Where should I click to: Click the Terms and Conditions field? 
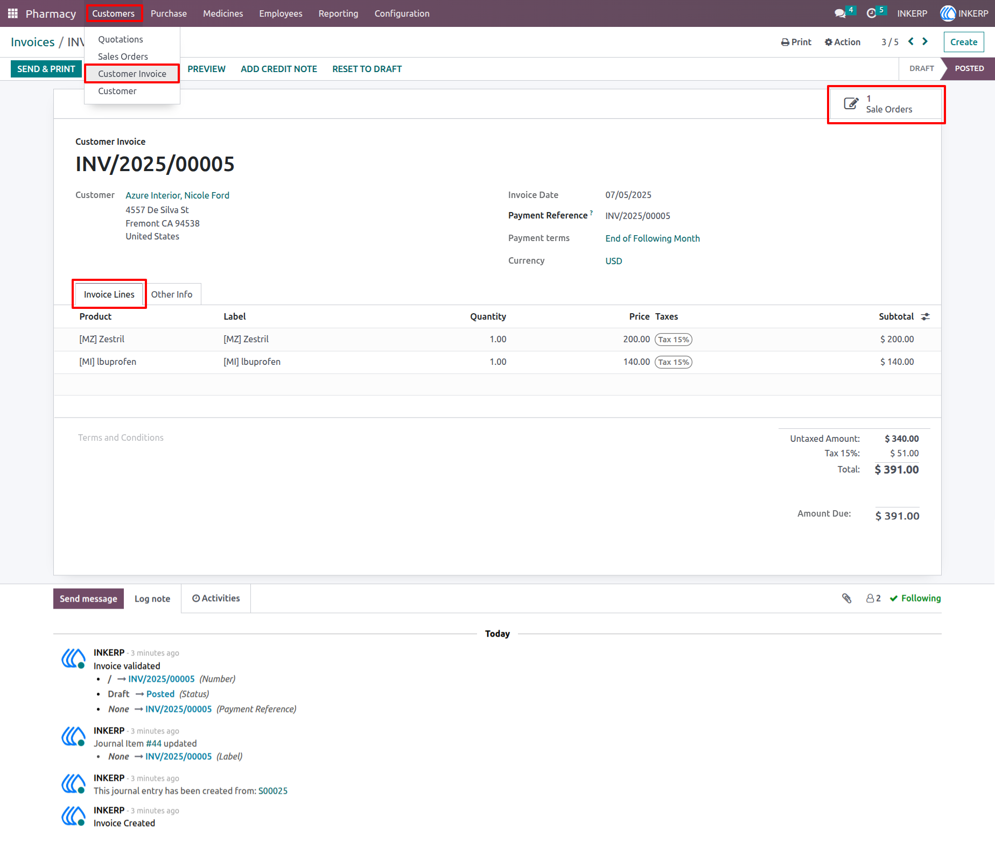(x=121, y=438)
